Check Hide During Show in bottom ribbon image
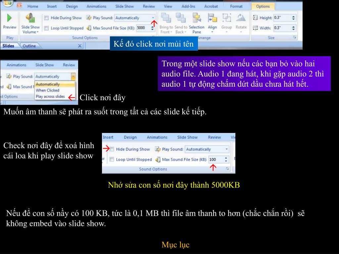 (112, 149)
